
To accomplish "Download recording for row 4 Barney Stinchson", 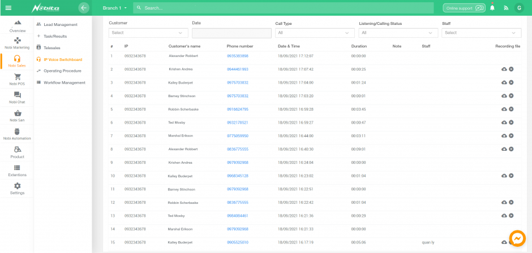I will [x=504, y=96].
